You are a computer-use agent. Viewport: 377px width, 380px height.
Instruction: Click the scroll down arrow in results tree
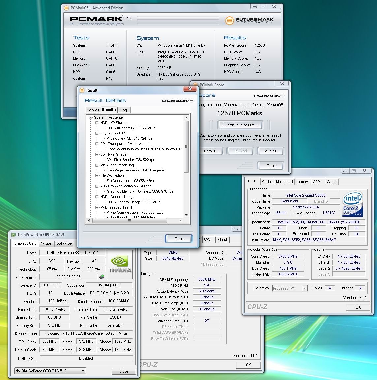point(186,215)
